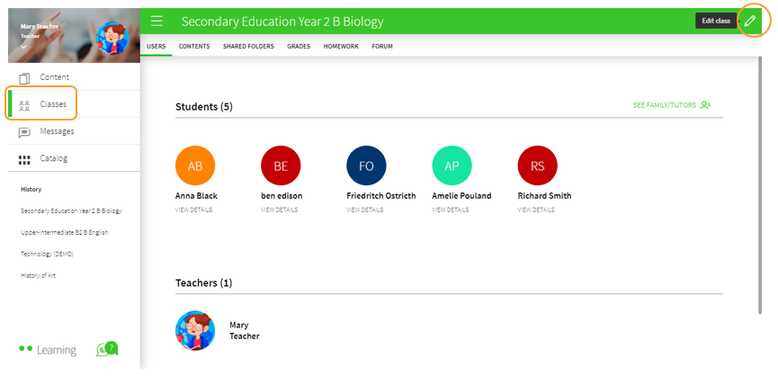
Task: Open the help chat bubble icon
Action: pos(107,349)
